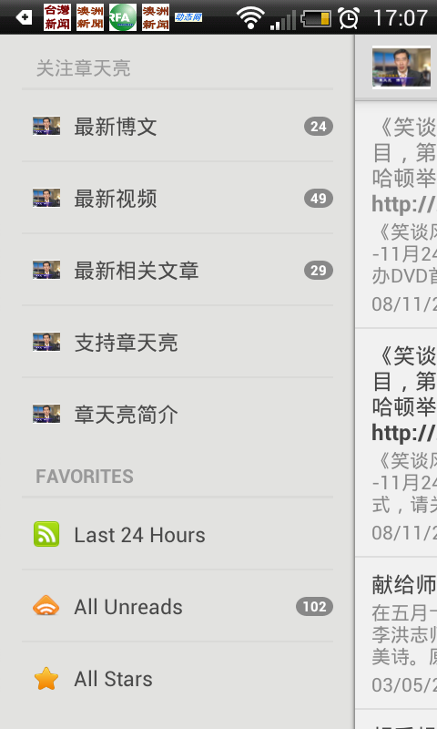Tap the 49 count badge next to 最新视频

click(x=319, y=199)
